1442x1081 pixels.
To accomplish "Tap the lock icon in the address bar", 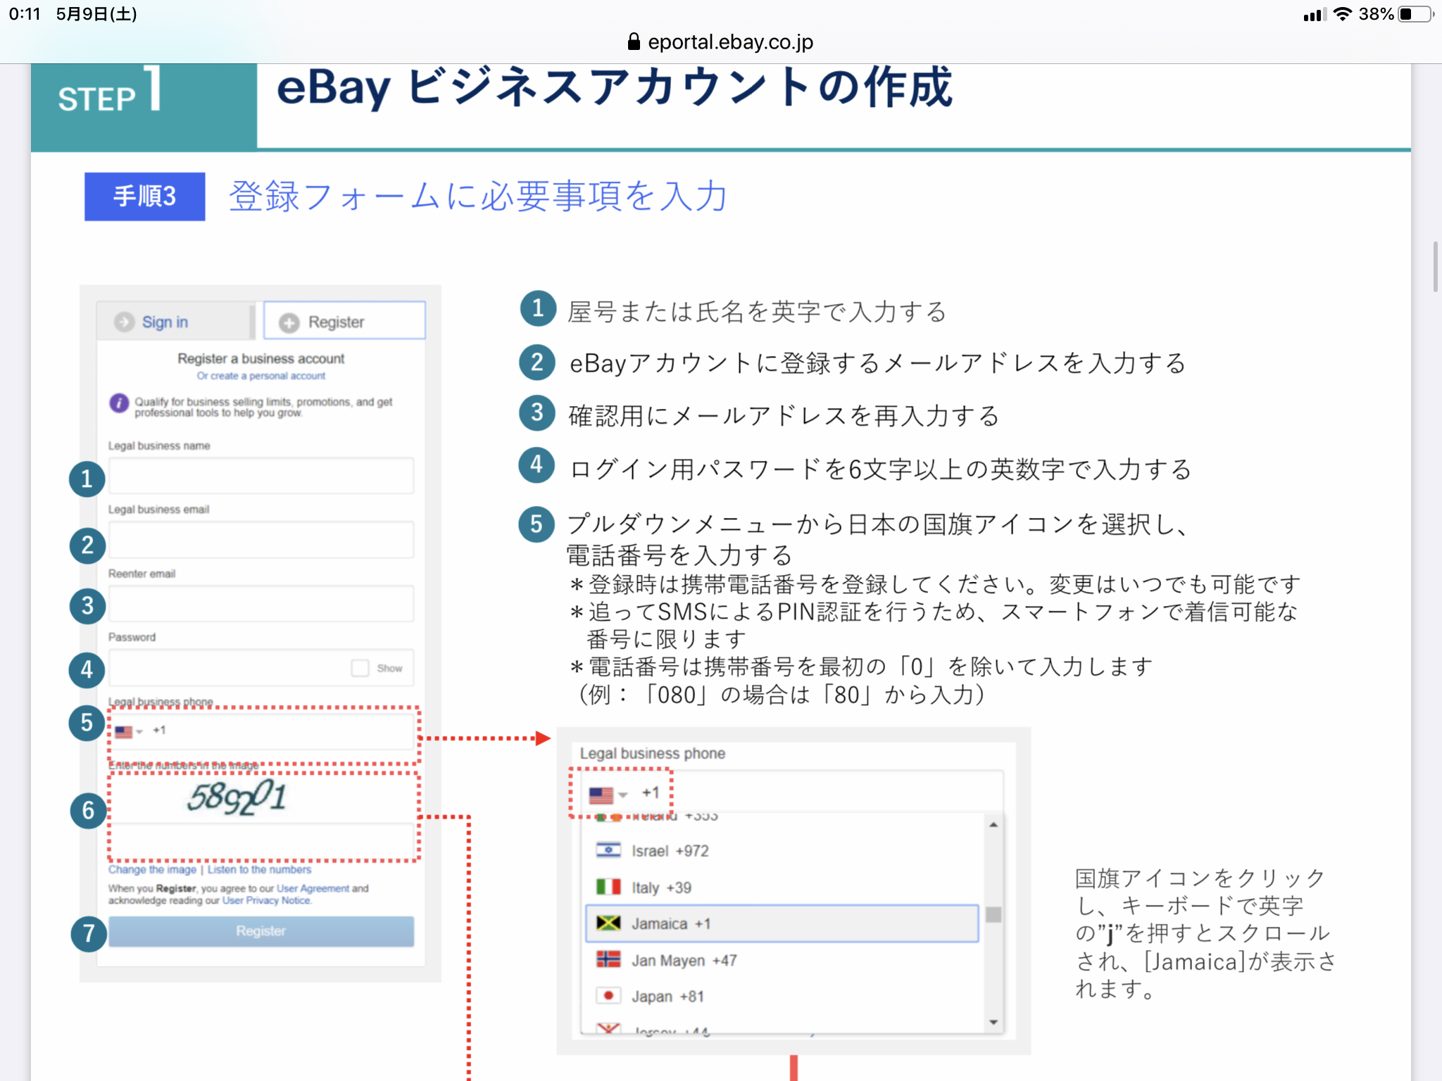I will pos(634,42).
